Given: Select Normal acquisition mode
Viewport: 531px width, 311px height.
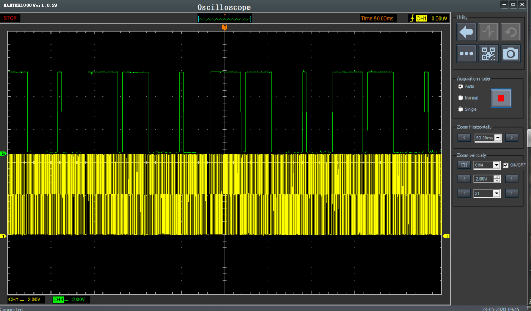Looking at the screenshot, I should (460, 98).
